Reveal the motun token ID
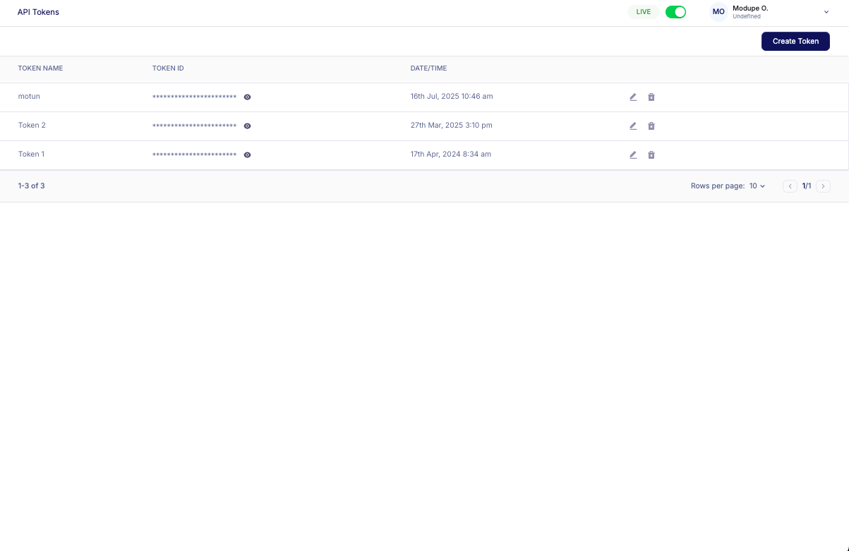The width and height of the screenshot is (849, 551). coord(247,97)
